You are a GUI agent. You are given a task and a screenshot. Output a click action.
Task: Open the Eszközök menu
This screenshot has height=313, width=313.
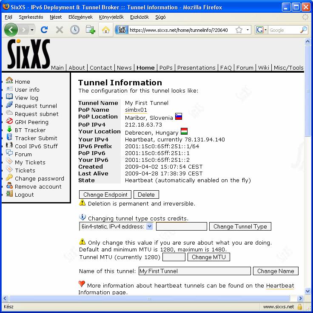point(139,17)
